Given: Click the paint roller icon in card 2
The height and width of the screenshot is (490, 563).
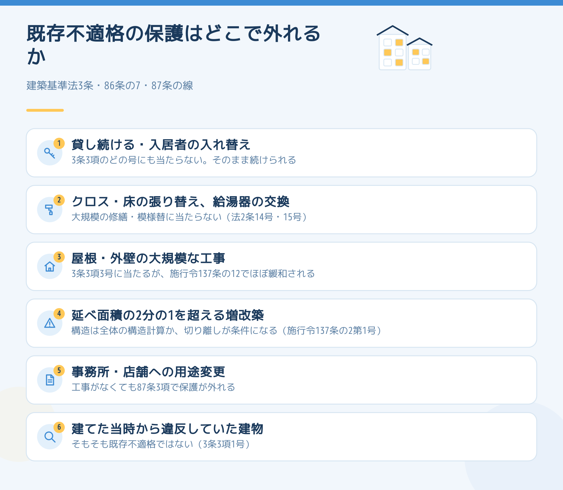Looking at the screenshot, I should pyautogui.click(x=49, y=210).
